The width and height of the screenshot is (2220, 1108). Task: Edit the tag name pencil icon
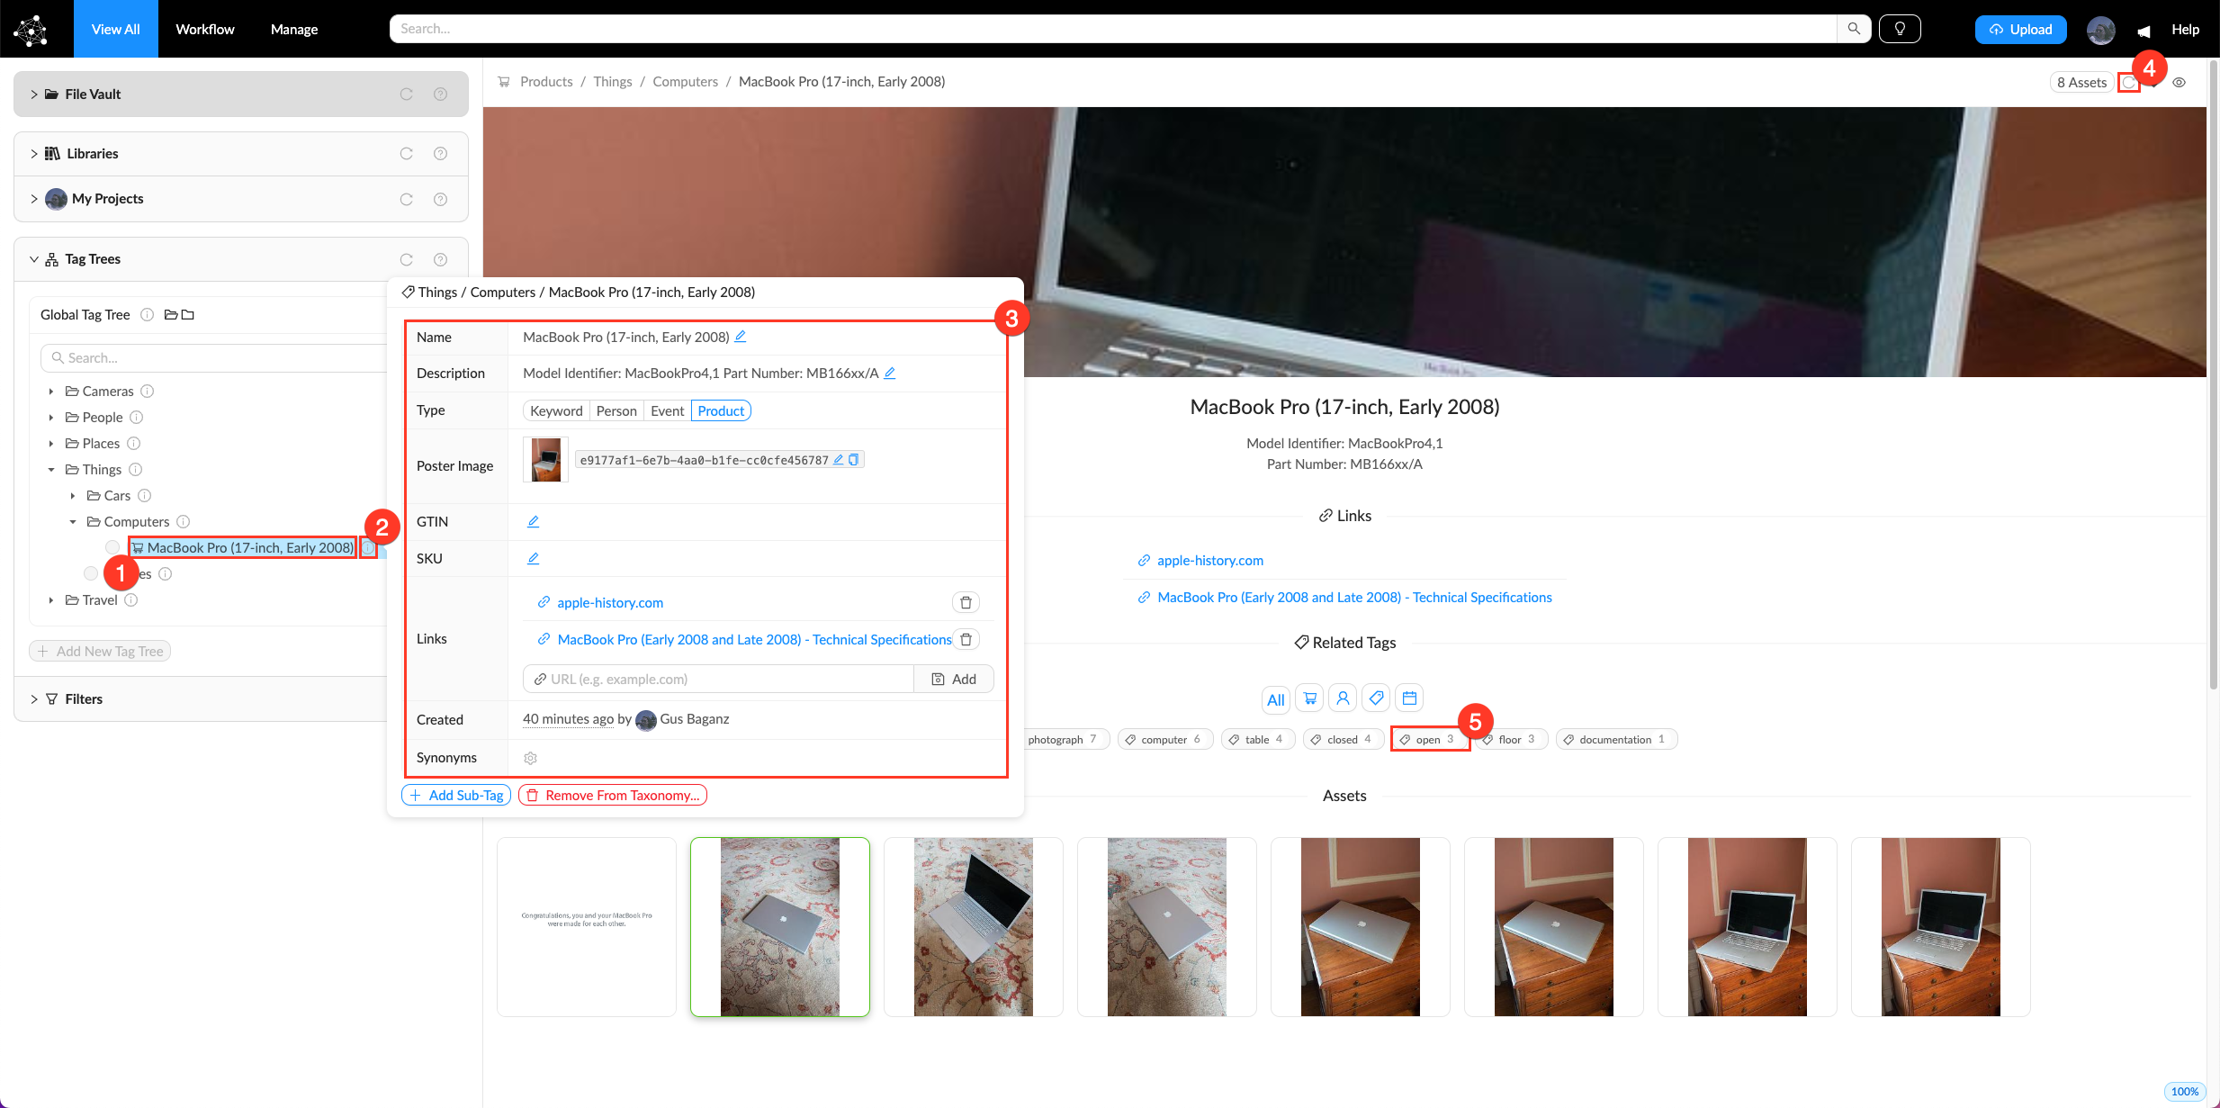[741, 337]
